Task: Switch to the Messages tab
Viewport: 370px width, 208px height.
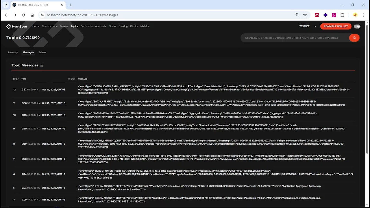Action: (x=28, y=52)
